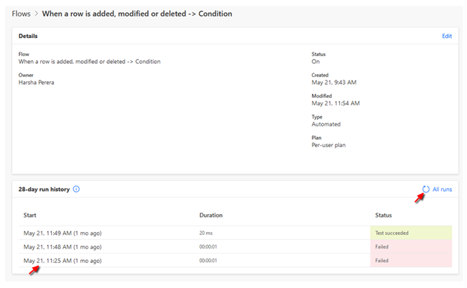Viewport: 467px width, 288px height.
Task: Click the Duration column header
Action: (211, 215)
